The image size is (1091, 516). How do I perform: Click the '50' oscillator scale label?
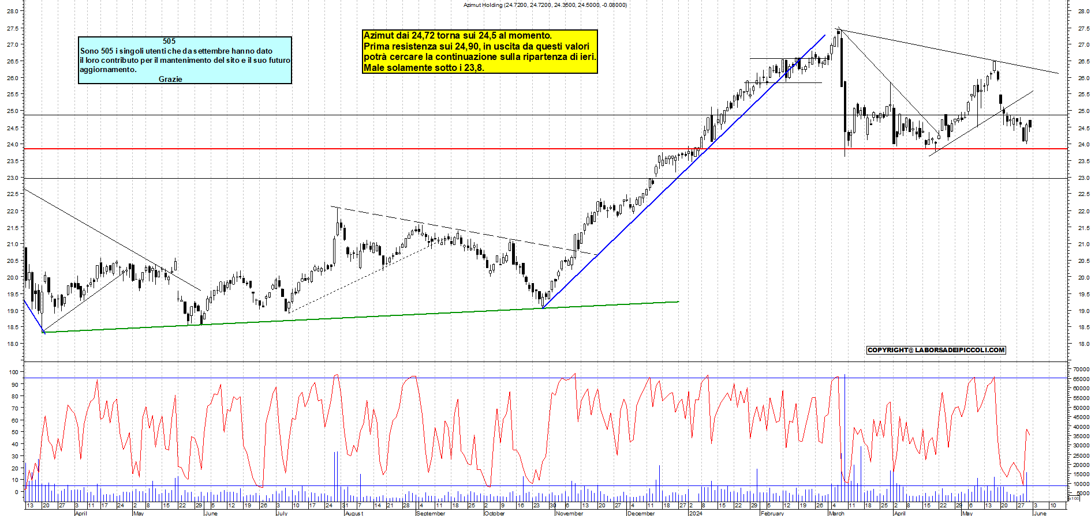coord(14,432)
